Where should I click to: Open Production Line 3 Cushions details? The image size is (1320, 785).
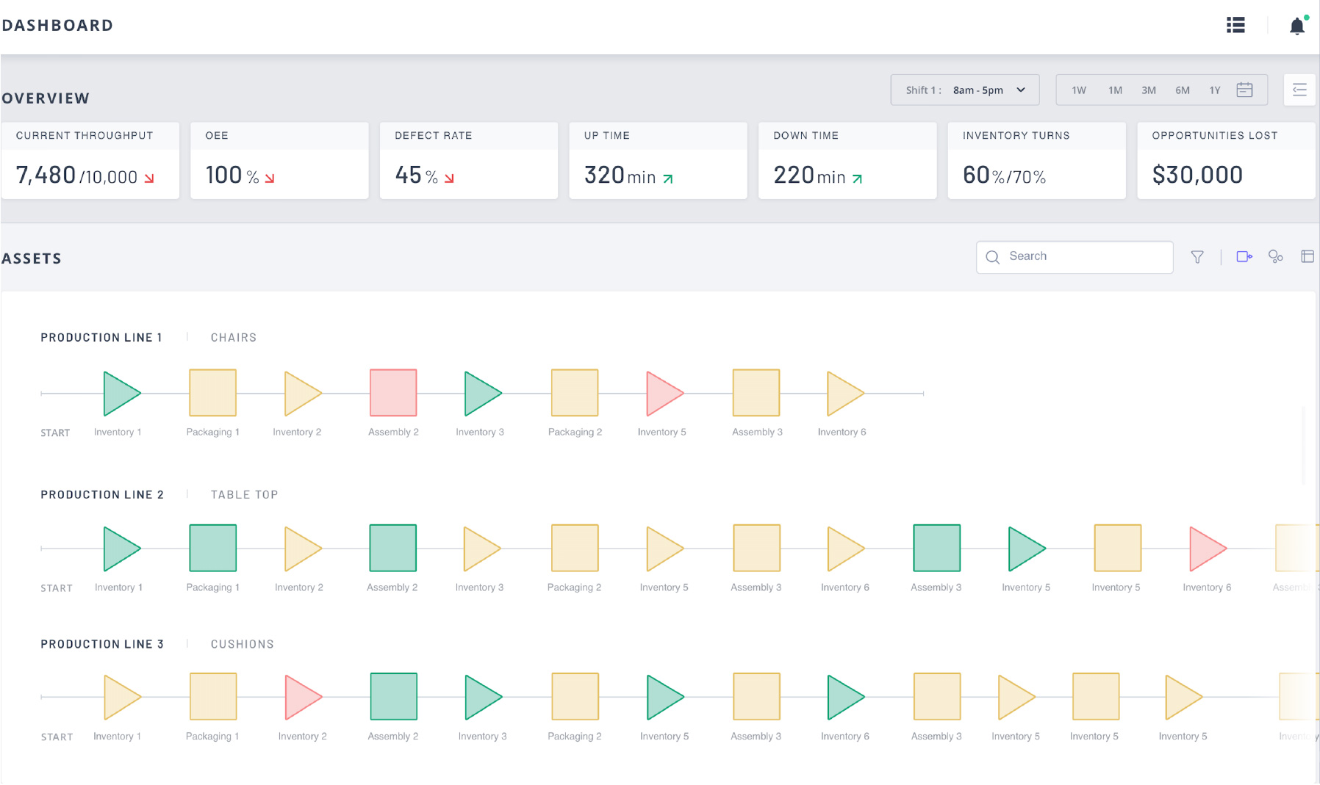pyautogui.click(x=242, y=644)
